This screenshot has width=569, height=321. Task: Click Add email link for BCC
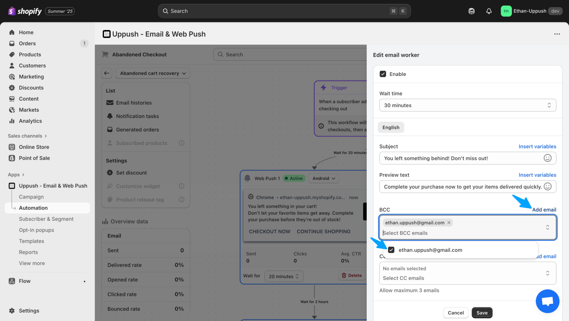[x=544, y=210]
